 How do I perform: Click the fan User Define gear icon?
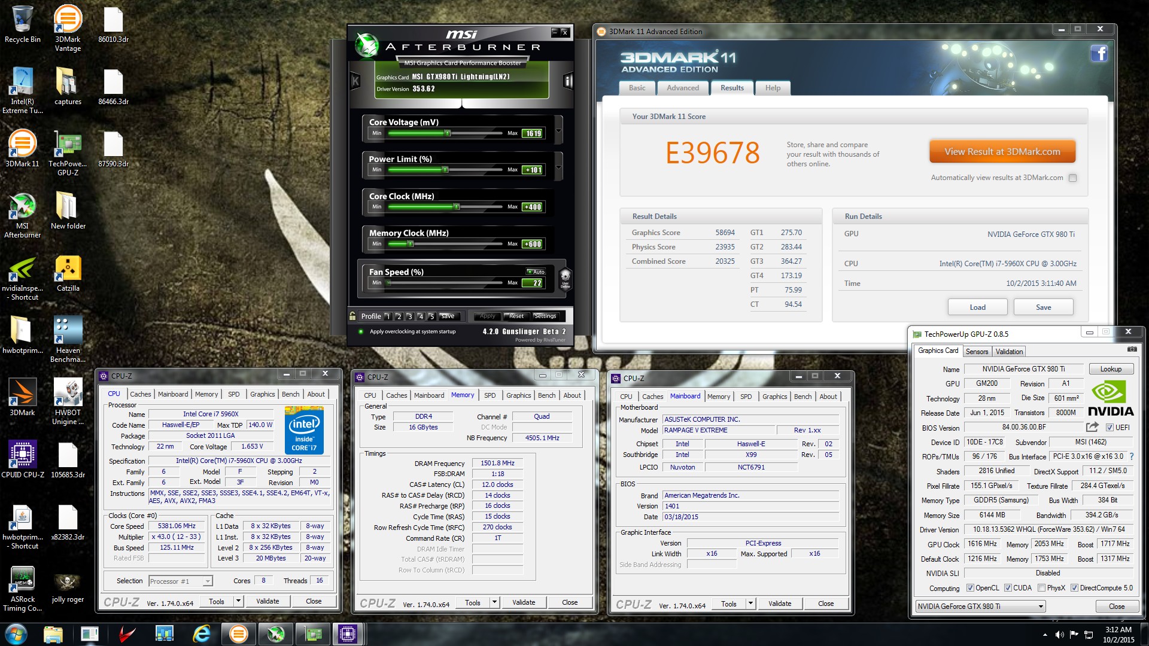click(565, 279)
